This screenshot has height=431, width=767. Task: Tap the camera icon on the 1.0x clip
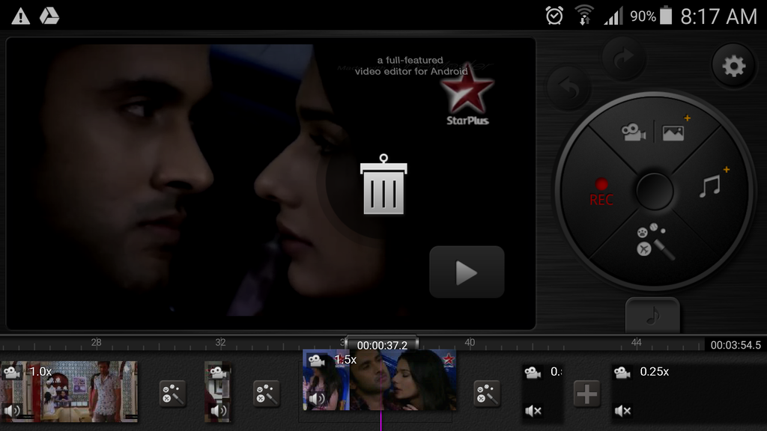coord(12,373)
